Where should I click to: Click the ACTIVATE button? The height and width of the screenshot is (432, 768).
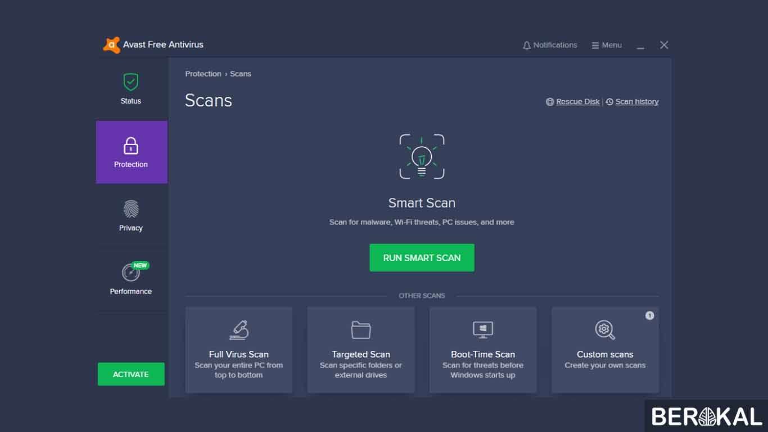click(x=131, y=374)
